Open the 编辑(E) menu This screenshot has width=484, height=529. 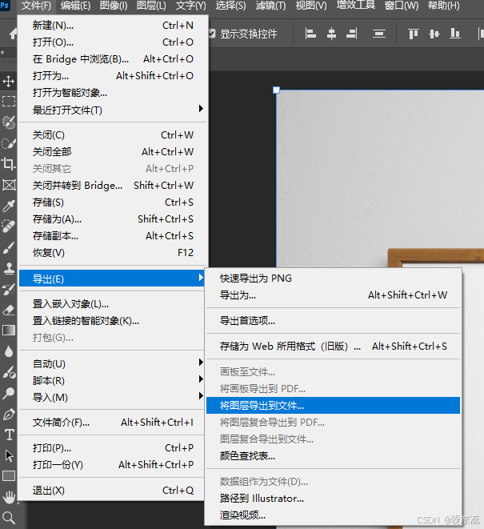pyautogui.click(x=75, y=6)
